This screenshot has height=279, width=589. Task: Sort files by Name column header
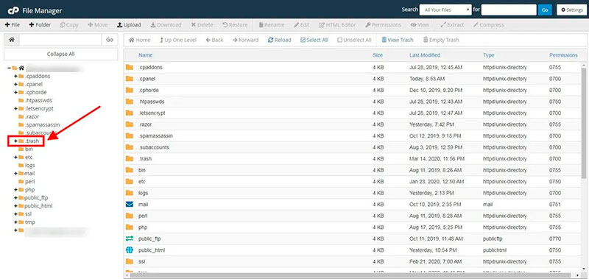coord(145,55)
